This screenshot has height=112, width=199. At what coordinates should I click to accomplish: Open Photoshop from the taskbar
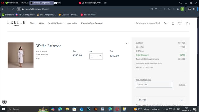[x=89, y=109]
